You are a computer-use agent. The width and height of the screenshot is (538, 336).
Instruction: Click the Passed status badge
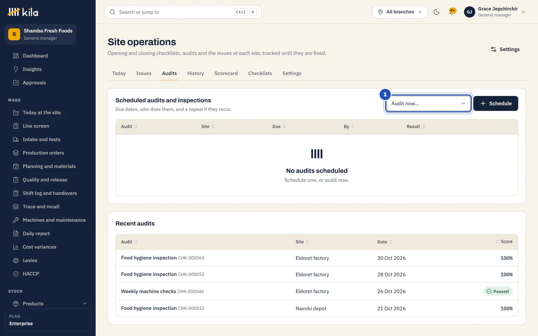click(x=498, y=292)
